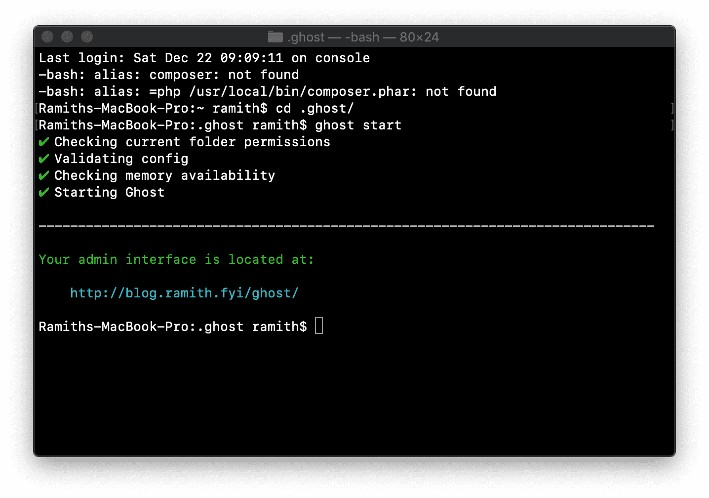Click the "composer: not found" error line
709x498 pixels.
coord(169,75)
